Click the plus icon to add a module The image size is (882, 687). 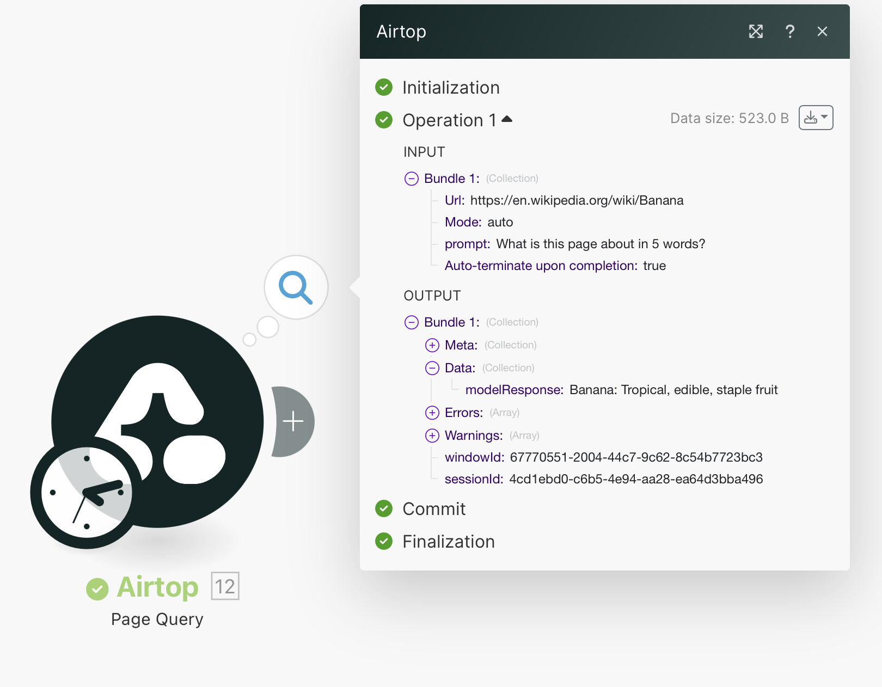pyautogui.click(x=293, y=421)
